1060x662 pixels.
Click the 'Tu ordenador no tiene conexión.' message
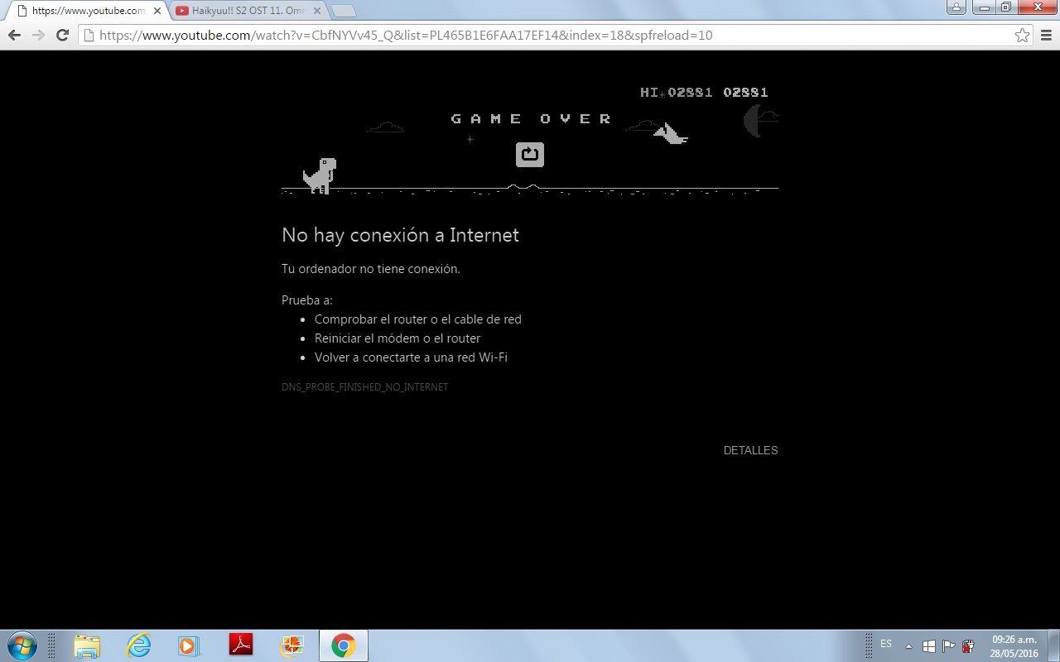pos(371,269)
